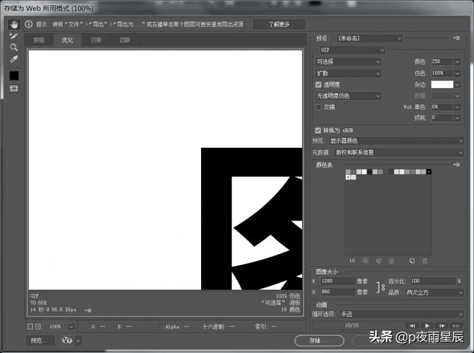Screen dimensions: 474x353
Task: Click the second zoom fit icon beside 100%
Action: click(x=38, y=326)
